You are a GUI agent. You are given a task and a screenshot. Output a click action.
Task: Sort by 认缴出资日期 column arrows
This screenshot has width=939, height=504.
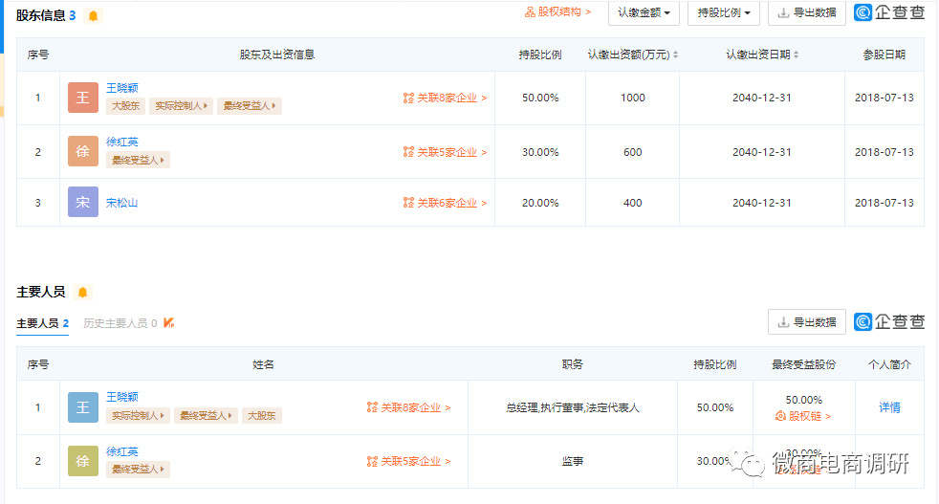click(x=796, y=55)
